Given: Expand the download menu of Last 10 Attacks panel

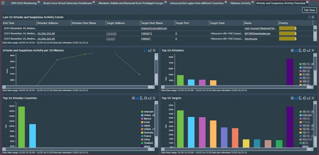Looking at the screenshot, I should [312, 17].
